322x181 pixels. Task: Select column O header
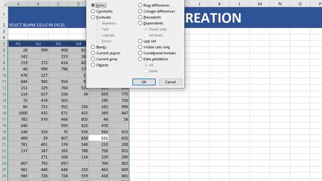pos(300,4)
